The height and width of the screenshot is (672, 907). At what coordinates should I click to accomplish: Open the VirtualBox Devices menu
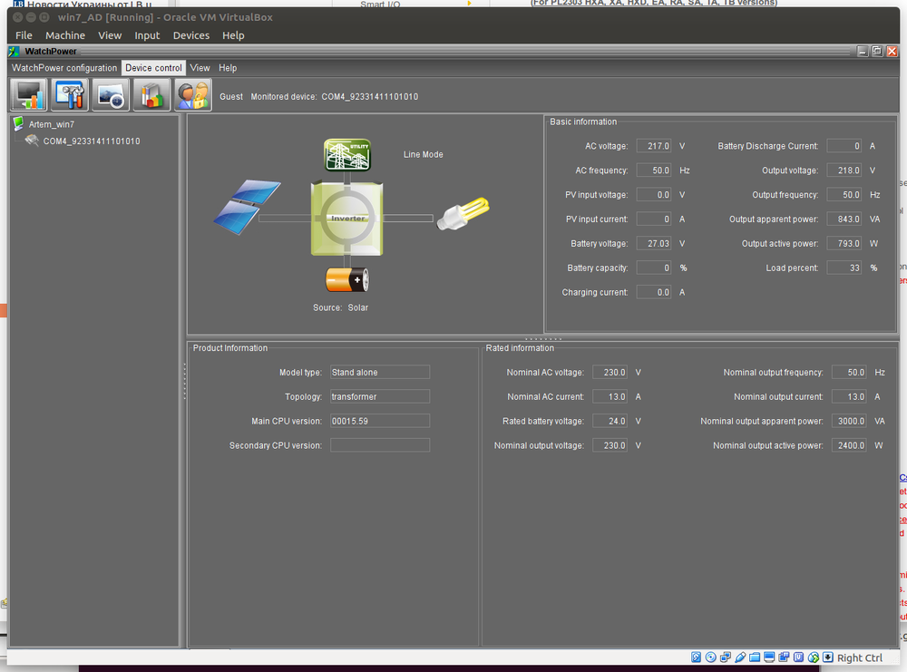pos(190,35)
